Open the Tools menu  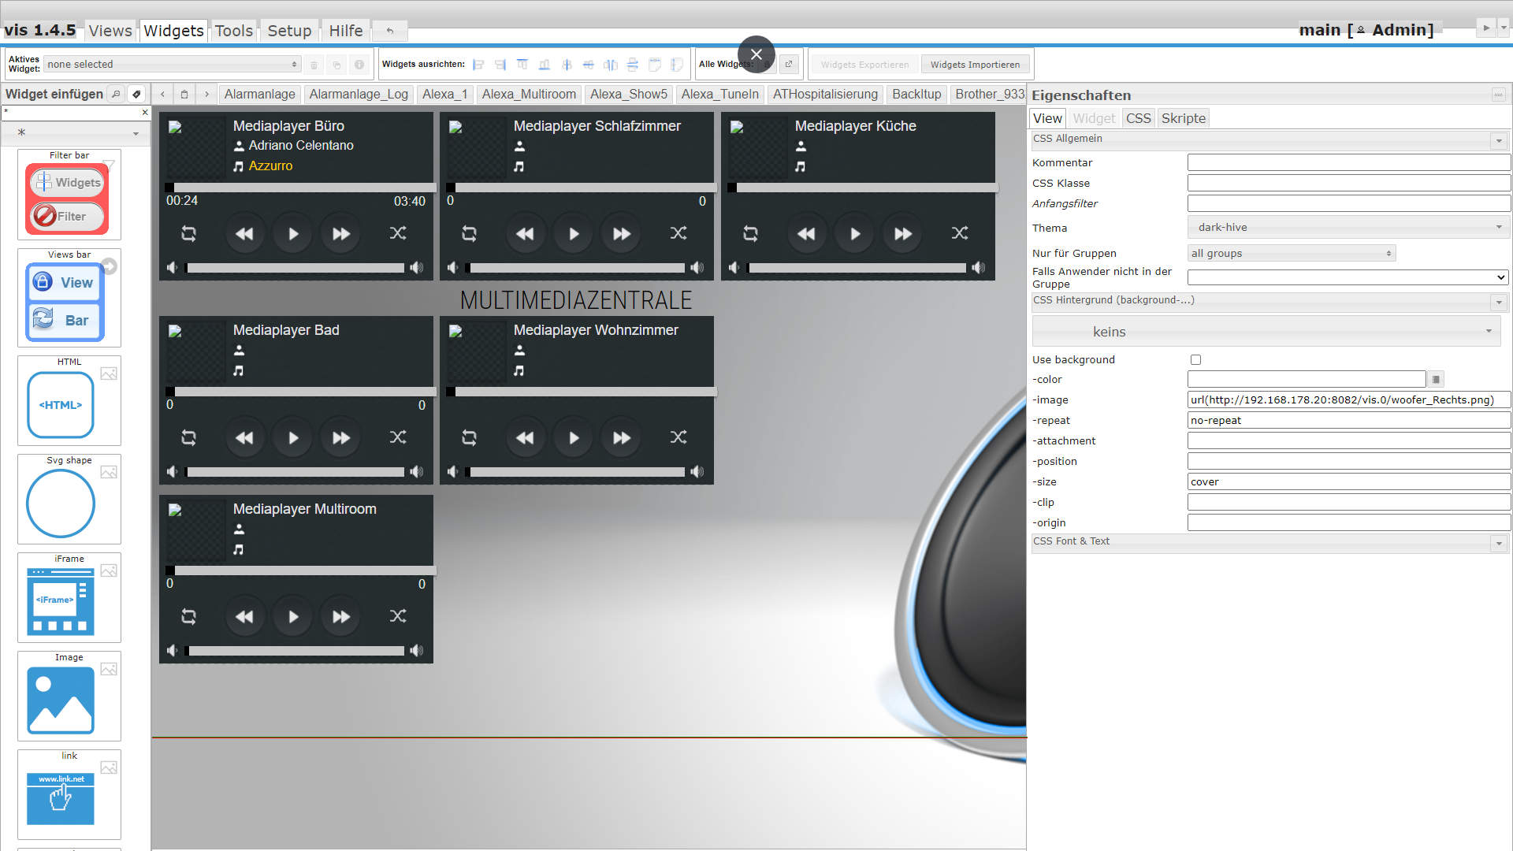tap(233, 31)
